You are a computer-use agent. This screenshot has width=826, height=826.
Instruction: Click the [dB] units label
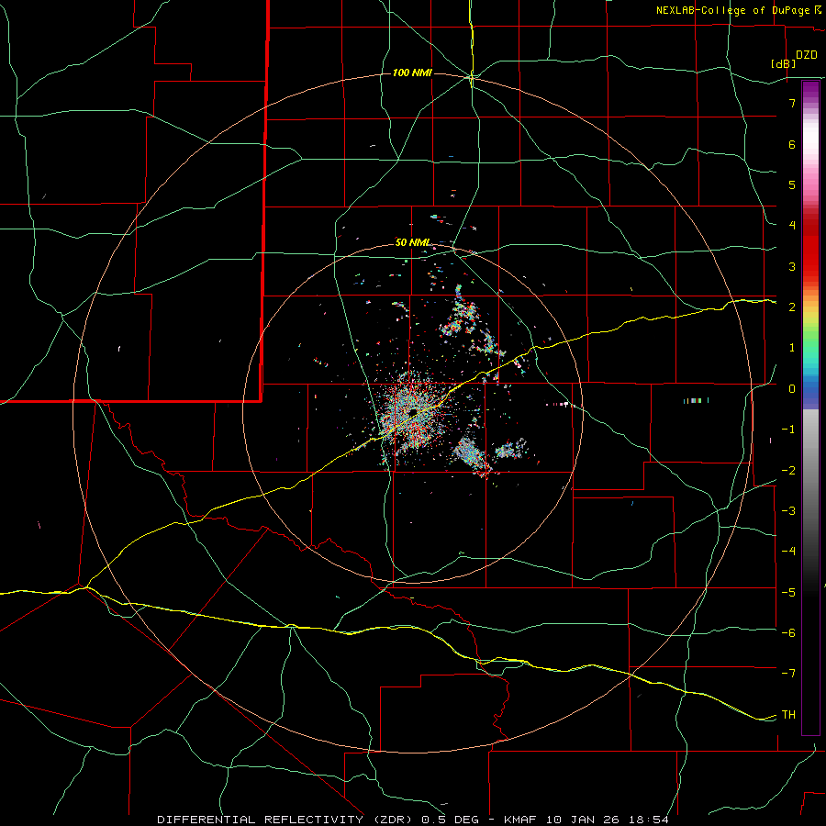click(784, 63)
